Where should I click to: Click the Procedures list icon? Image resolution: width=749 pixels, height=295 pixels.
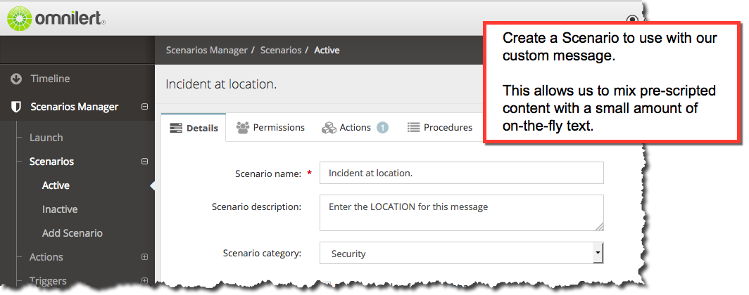[414, 128]
